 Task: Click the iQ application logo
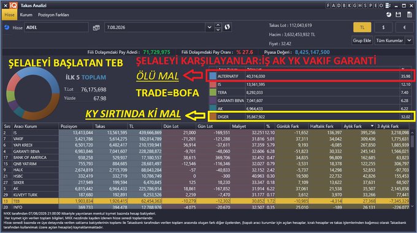coord(13,6)
